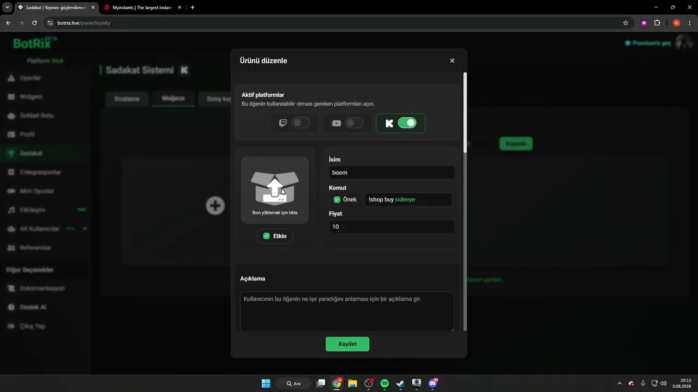Open Entegrasyonlar in the sidebar

(x=40, y=172)
